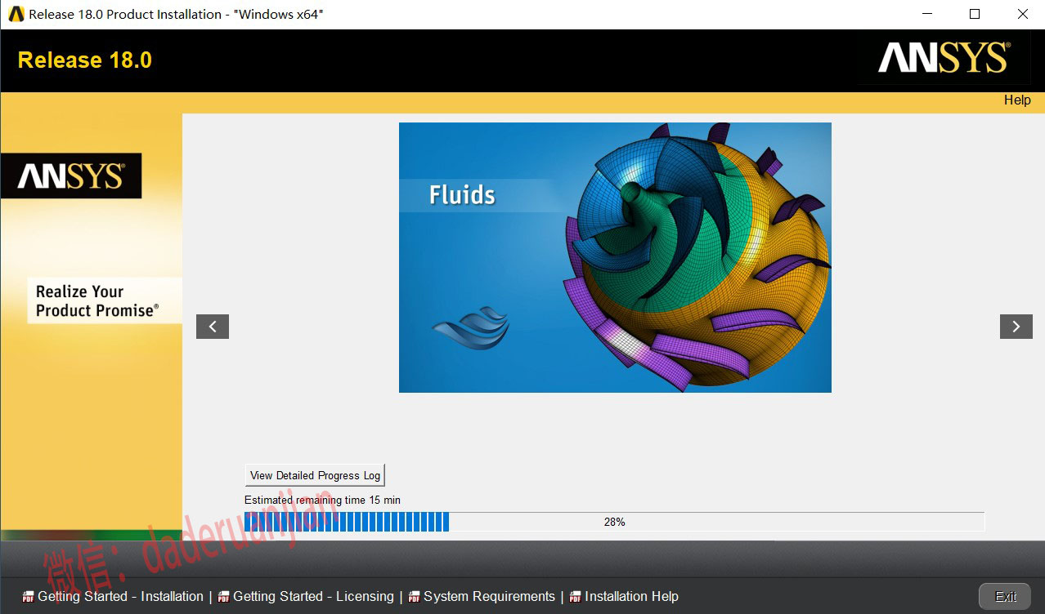The image size is (1045, 614).
Task: Open the Help menu
Action: (1017, 100)
